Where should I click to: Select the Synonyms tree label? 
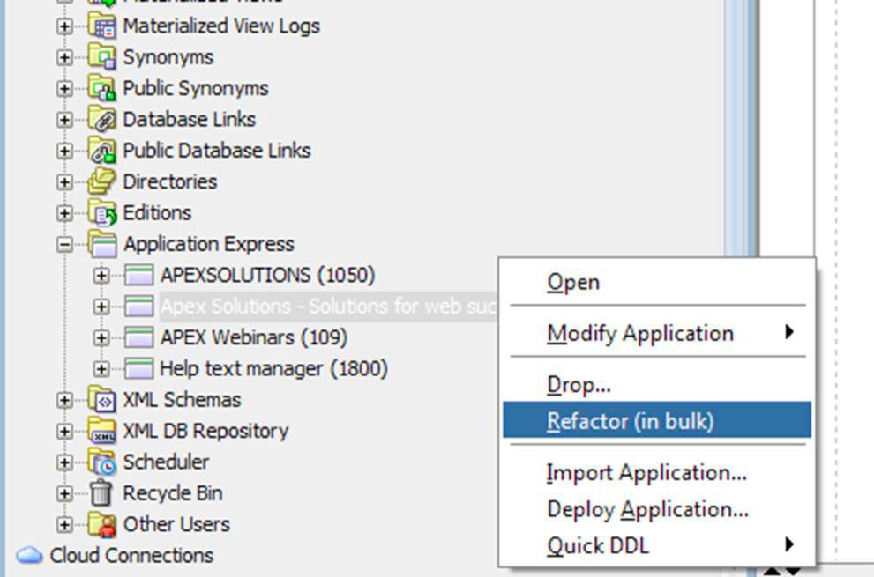pyautogui.click(x=168, y=57)
